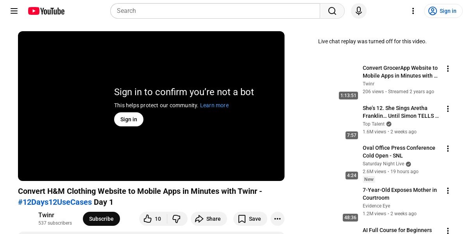Open options for Oval Office SNL video
Screen dimensions: 469x234
point(448,149)
